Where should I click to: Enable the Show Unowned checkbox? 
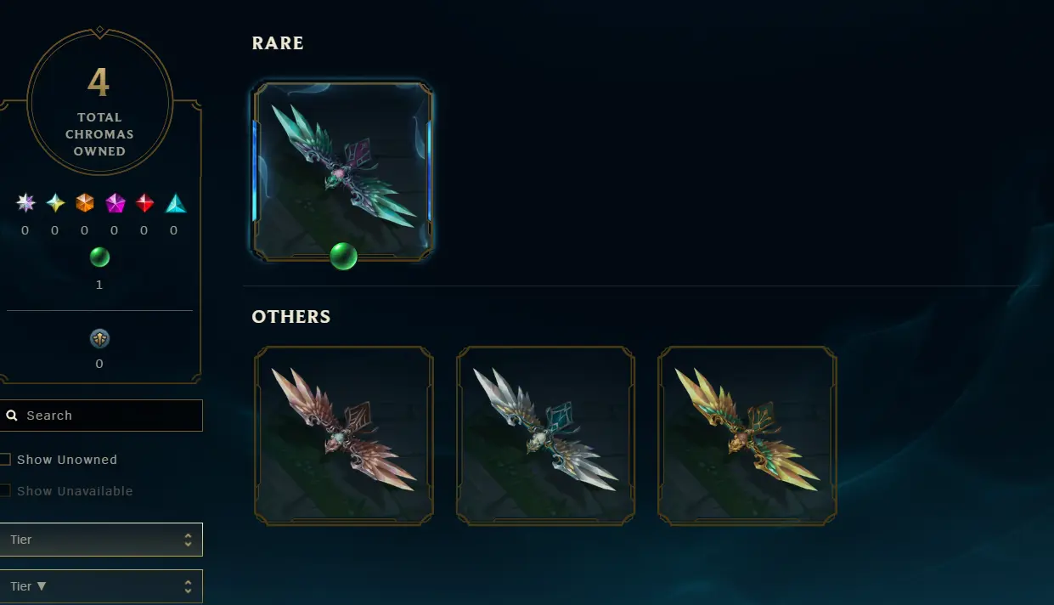(5, 460)
